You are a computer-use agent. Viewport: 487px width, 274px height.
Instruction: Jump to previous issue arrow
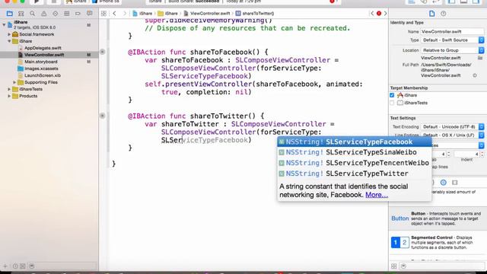(x=372, y=14)
